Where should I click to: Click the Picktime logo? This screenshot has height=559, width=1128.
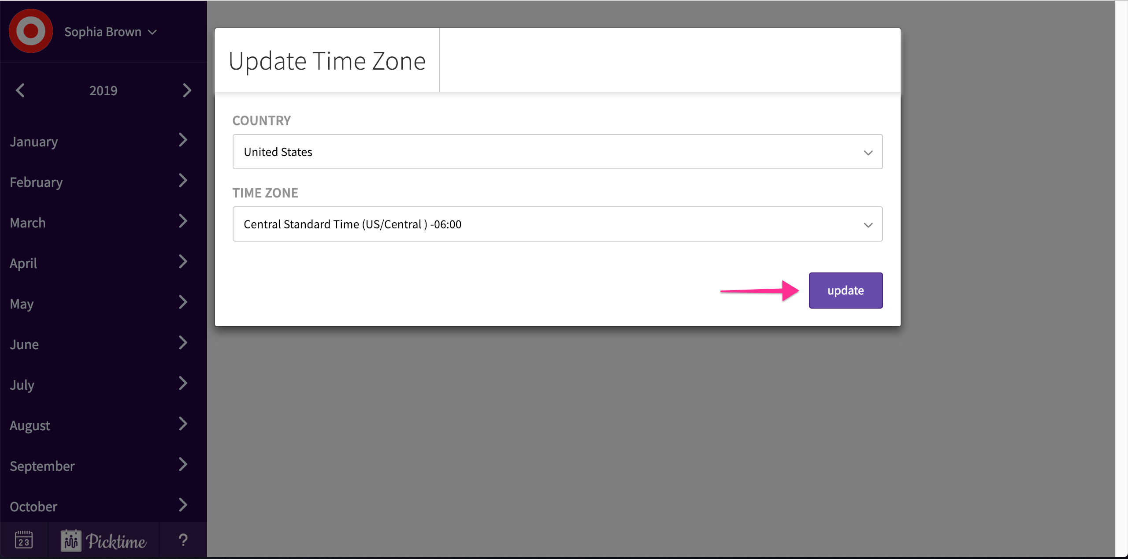coord(104,540)
